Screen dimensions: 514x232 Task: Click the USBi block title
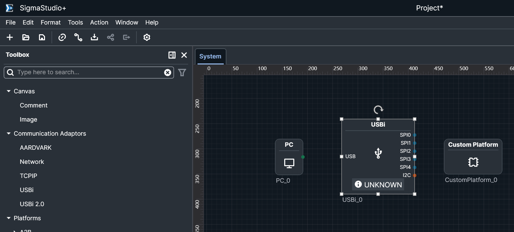point(378,125)
